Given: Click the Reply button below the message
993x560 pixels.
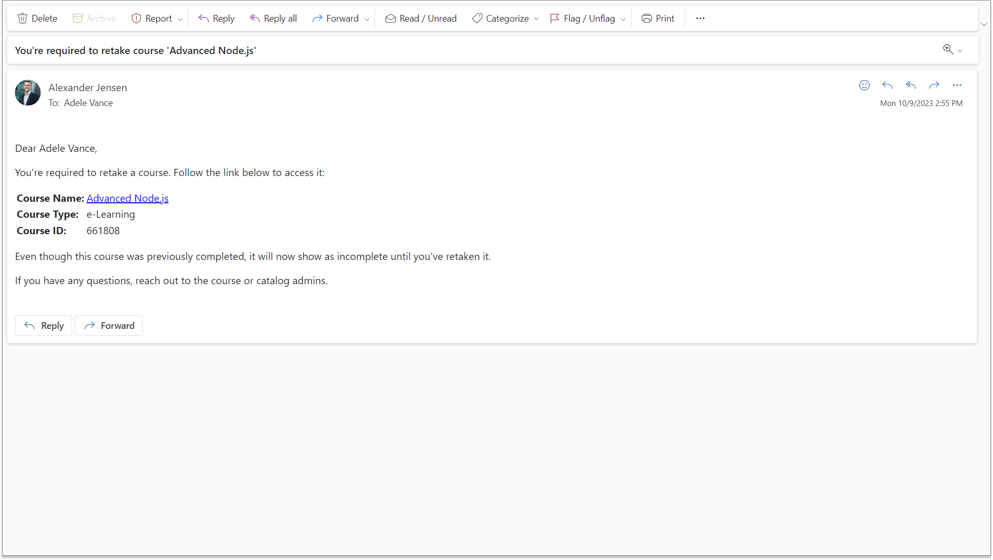Looking at the screenshot, I should tap(44, 325).
